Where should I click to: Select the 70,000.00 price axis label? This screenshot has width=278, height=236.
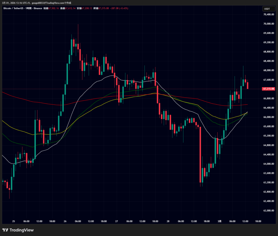click(268, 24)
